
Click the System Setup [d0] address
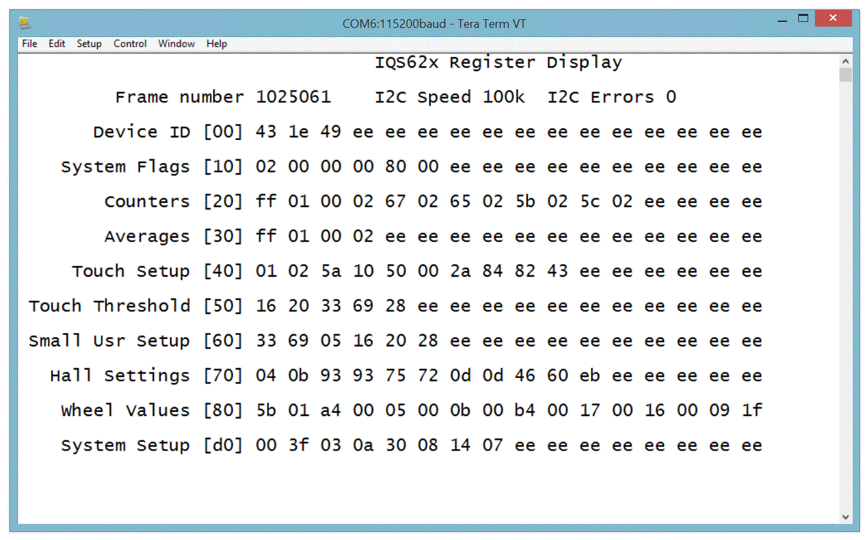(223, 445)
